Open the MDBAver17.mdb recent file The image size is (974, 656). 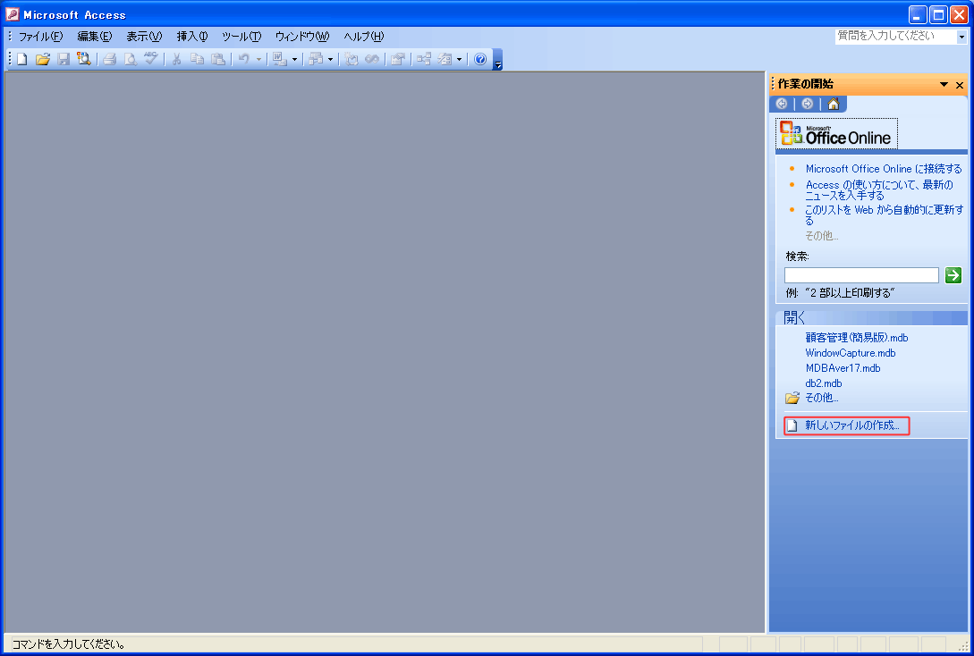pos(843,368)
